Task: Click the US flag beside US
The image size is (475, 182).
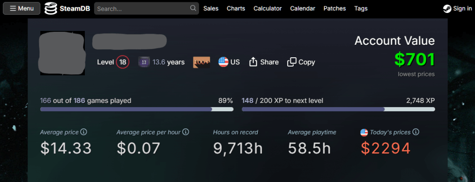Action: [223, 62]
